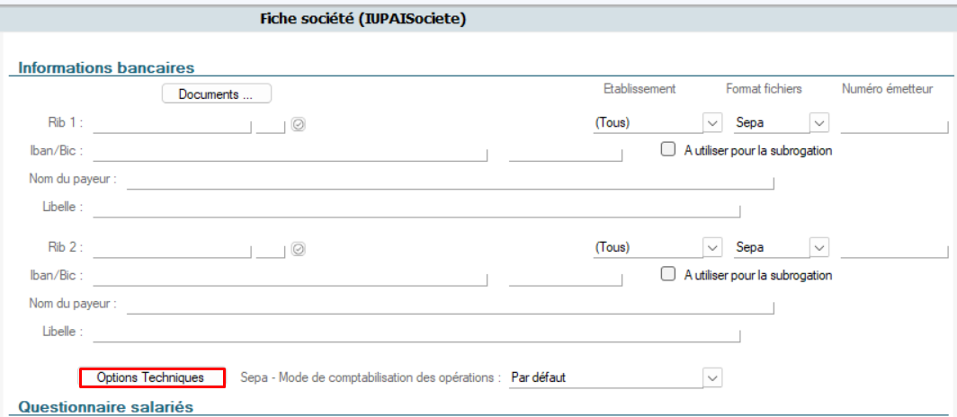The image size is (957, 417).
Task: Expand Sepa mode de comptabilisation dropdown
Action: [712, 377]
